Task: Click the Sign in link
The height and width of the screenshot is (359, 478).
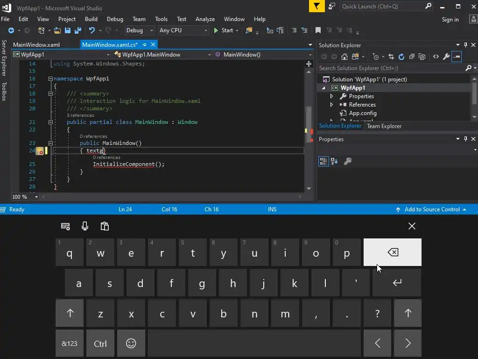Action: (450, 20)
